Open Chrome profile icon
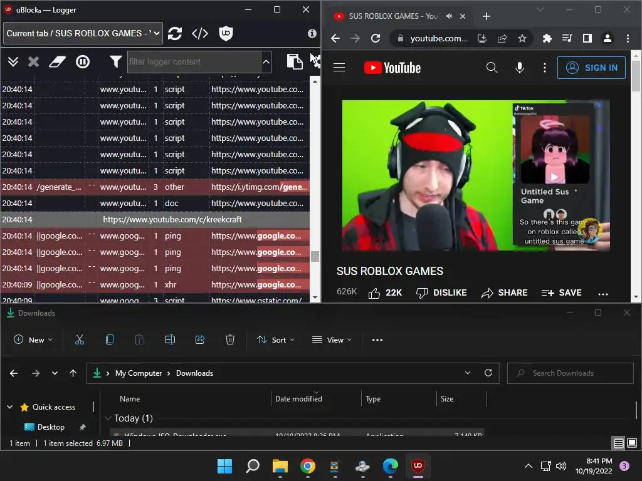The width and height of the screenshot is (642, 481). pos(607,38)
